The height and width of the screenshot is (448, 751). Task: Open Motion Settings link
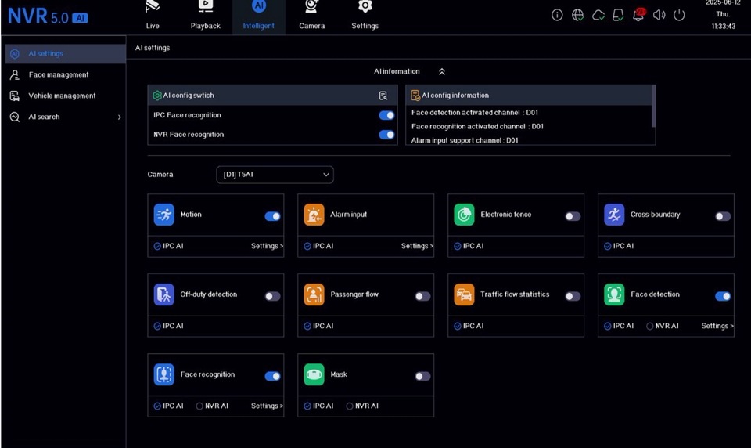pyautogui.click(x=267, y=246)
